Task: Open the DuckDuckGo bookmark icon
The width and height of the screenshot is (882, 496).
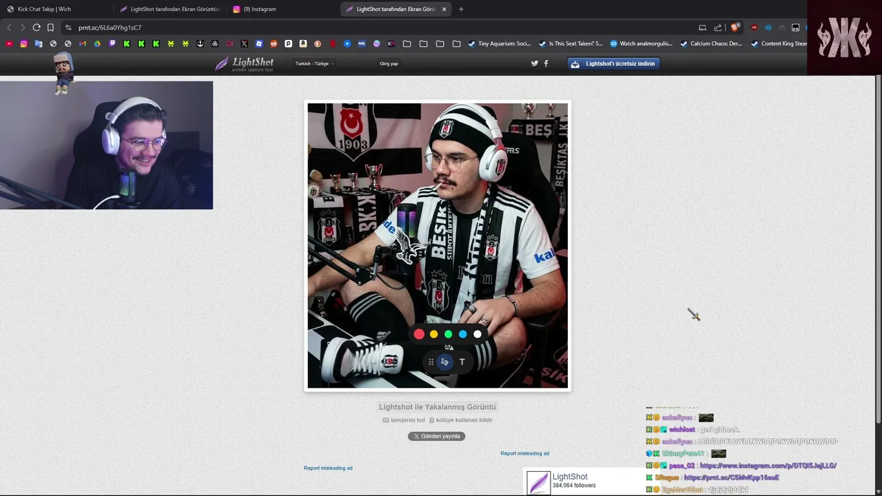Action: (x=318, y=43)
